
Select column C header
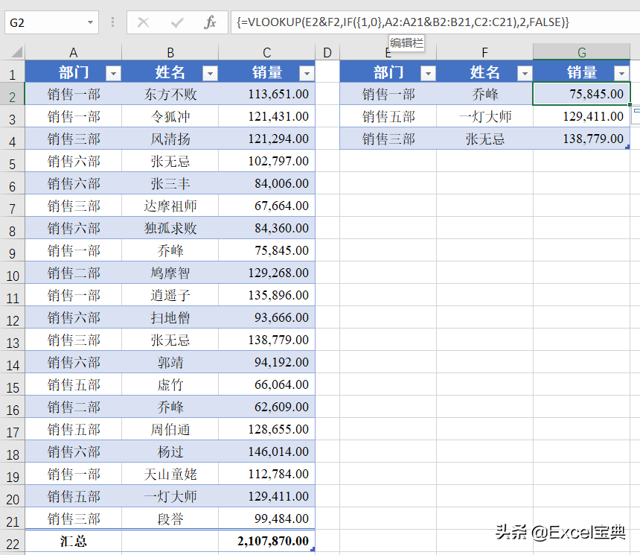(x=267, y=52)
